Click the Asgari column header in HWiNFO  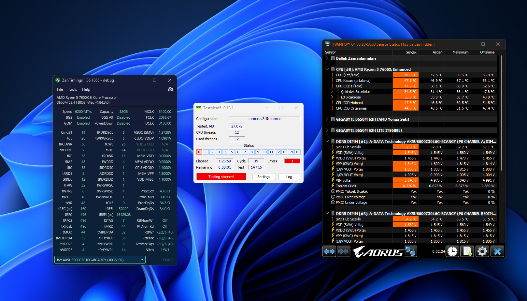pyautogui.click(x=432, y=52)
